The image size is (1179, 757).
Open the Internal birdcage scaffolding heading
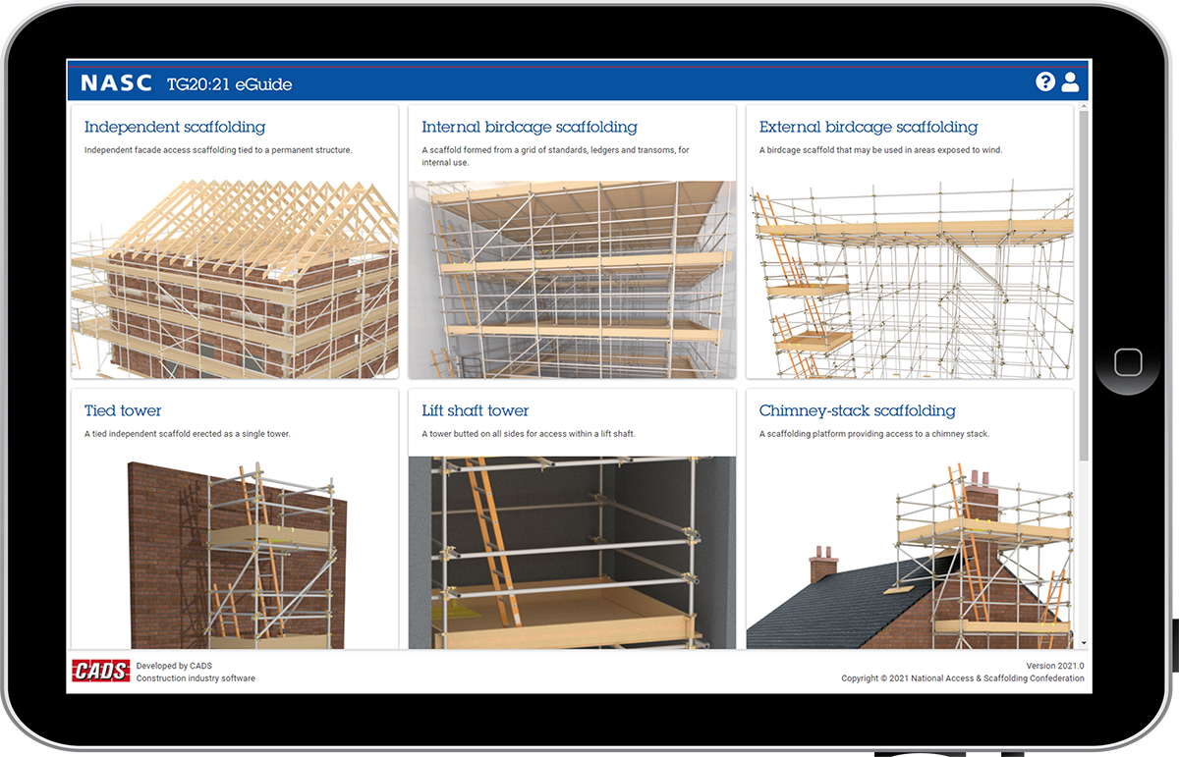[530, 127]
